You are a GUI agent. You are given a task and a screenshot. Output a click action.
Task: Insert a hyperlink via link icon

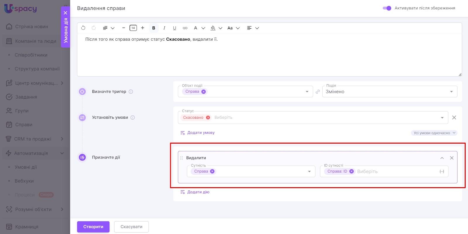185,28
